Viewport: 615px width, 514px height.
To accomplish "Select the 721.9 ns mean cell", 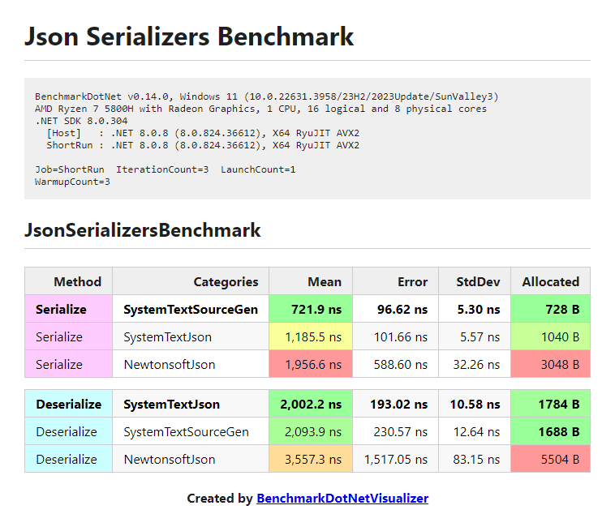I will click(x=311, y=309).
